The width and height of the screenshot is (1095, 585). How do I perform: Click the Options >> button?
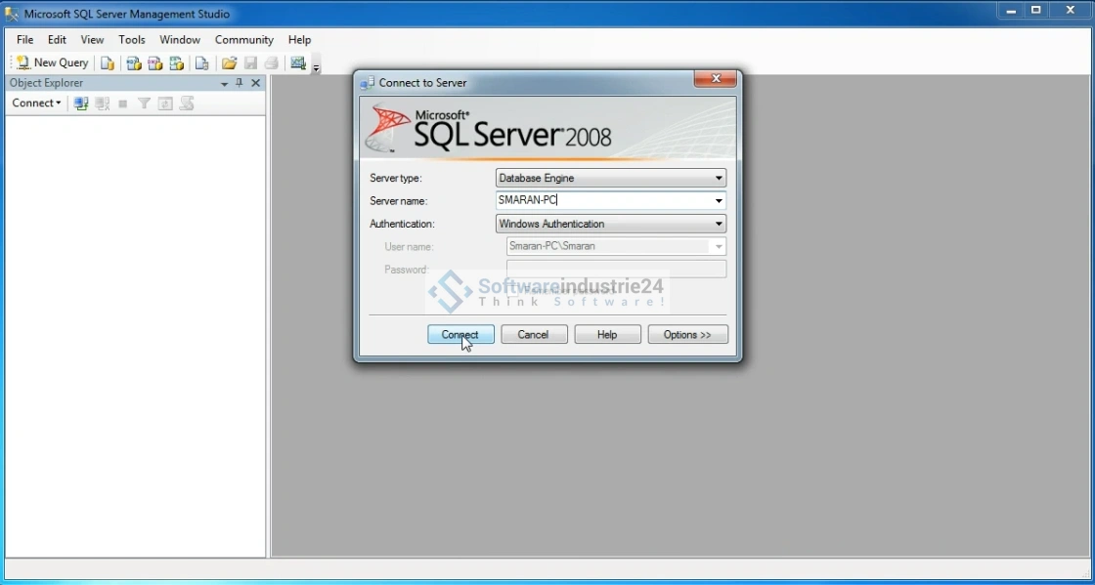pos(687,335)
